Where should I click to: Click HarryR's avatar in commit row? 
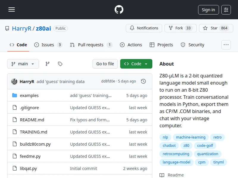click(14, 81)
